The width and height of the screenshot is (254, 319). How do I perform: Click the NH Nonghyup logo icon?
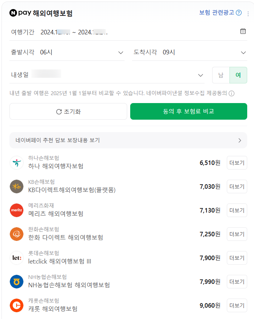[17, 282]
